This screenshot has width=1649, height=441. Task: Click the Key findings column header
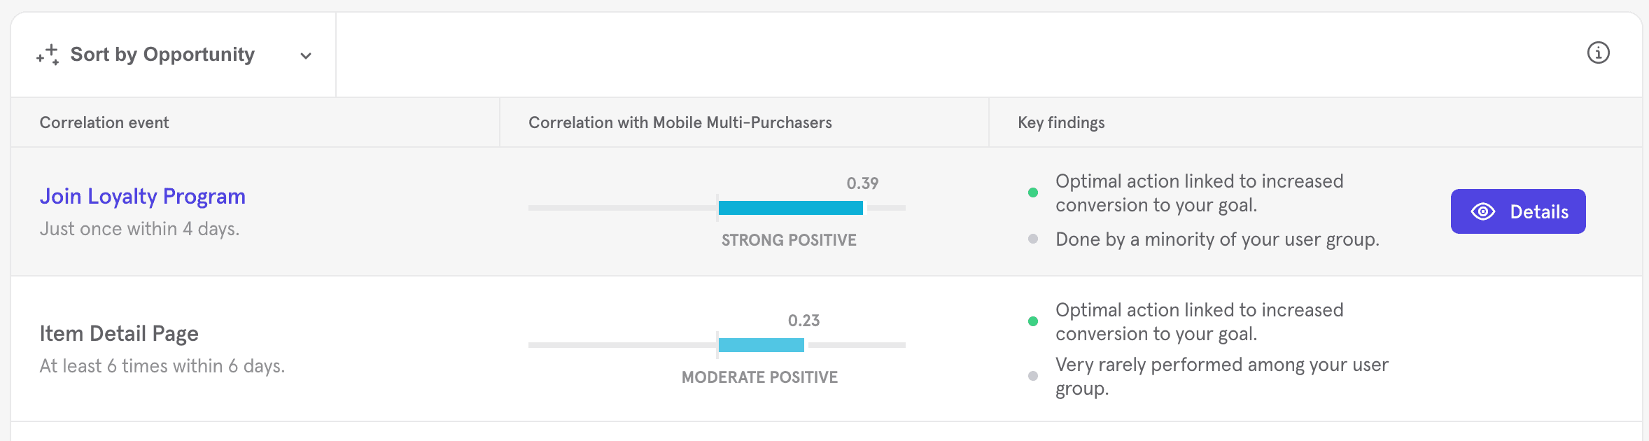pos(1061,122)
